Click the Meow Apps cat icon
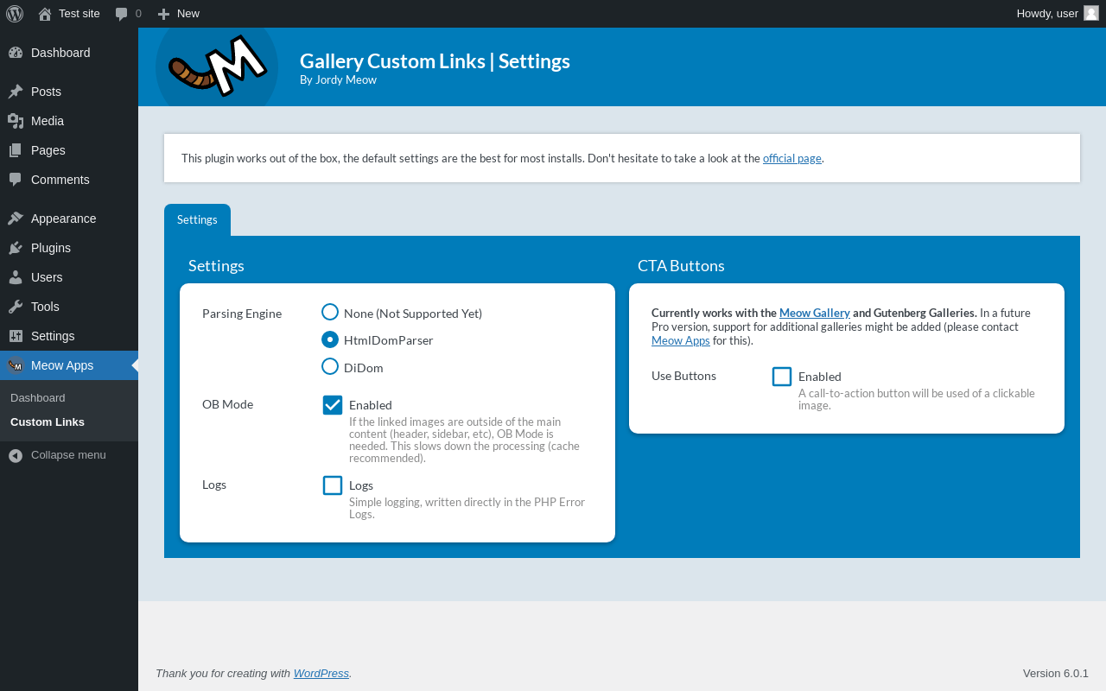 (16, 365)
